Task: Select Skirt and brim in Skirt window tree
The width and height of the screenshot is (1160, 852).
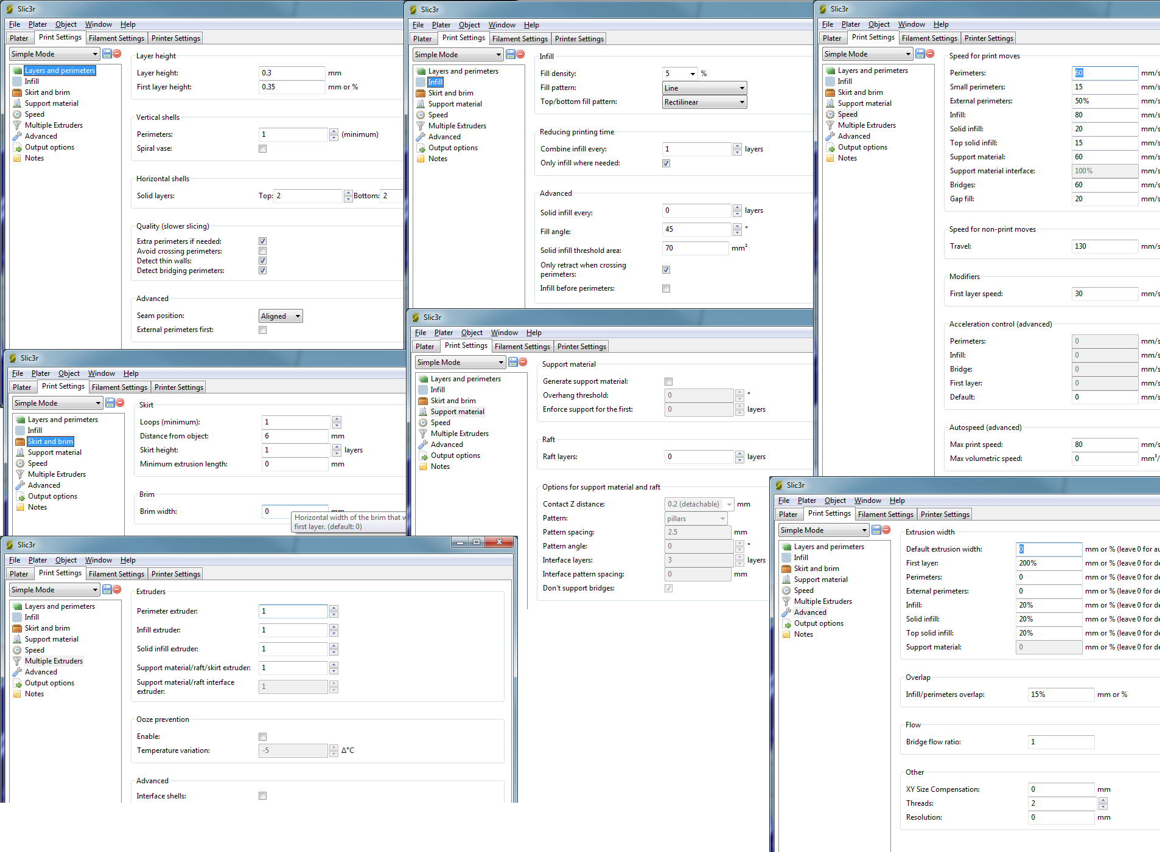Action: point(51,442)
